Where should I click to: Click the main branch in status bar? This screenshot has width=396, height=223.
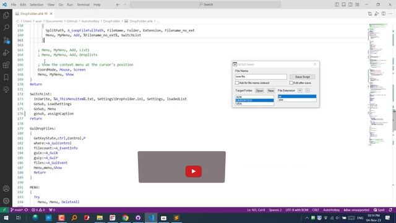pyautogui.click(x=17, y=210)
